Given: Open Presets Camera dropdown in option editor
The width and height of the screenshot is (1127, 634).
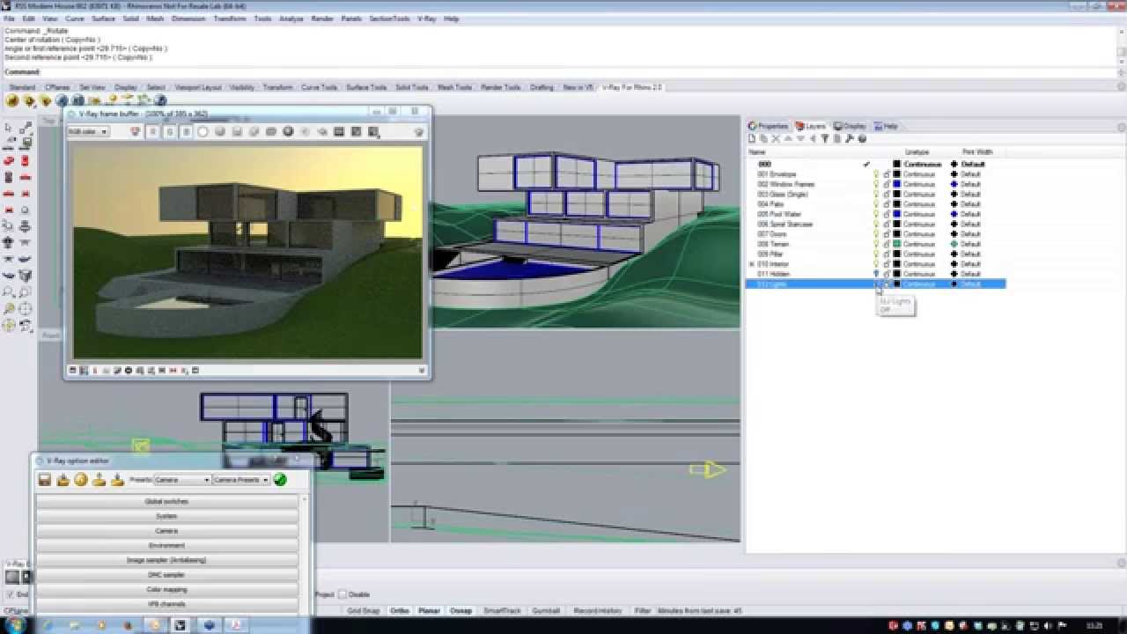Looking at the screenshot, I should pos(182,480).
